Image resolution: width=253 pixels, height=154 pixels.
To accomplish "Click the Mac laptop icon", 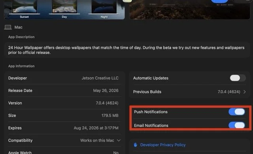I will tap(8, 27).
